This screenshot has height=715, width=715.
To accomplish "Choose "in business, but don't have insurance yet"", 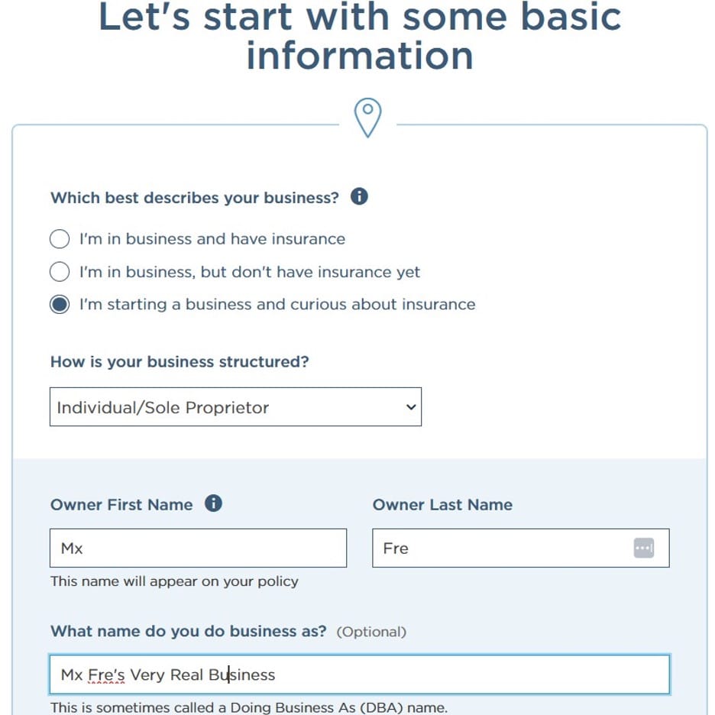I will tap(60, 272).
